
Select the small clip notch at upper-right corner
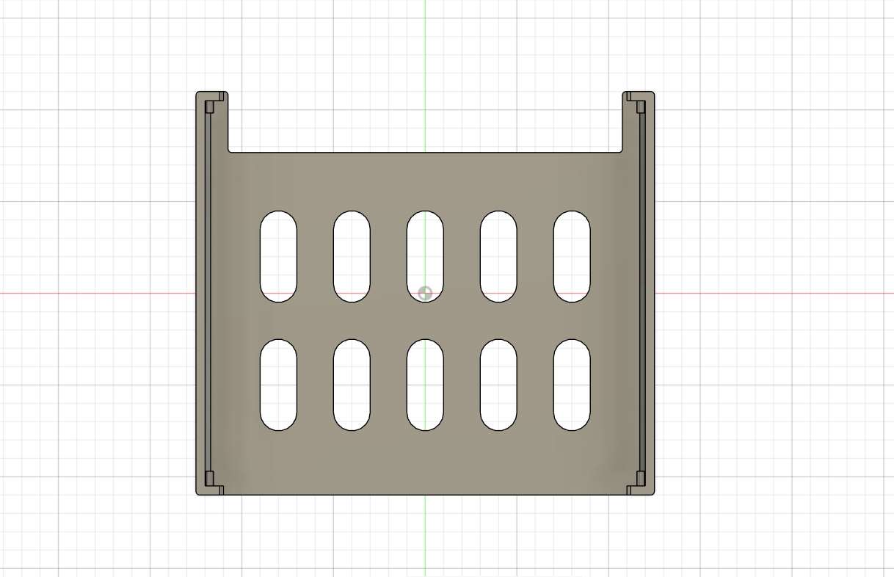641,107
